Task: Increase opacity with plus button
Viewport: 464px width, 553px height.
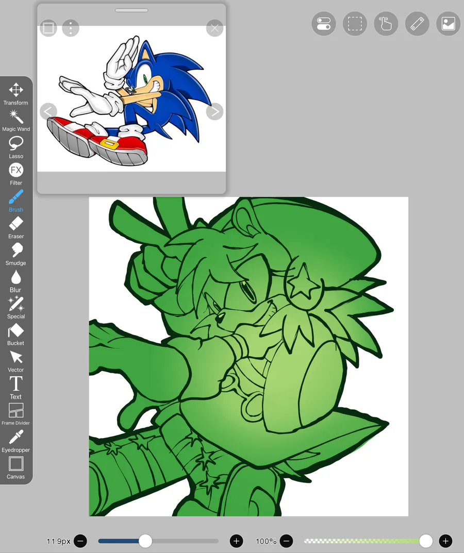Action: click(445, 541)
